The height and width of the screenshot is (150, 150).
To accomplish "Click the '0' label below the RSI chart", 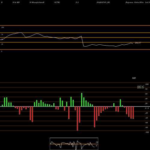I will (2, 51).
